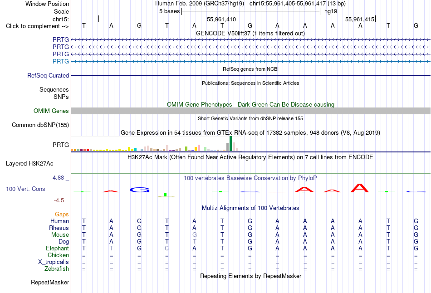Viewport: 431px width, 293px height.
Task: Click the 4.88 PhyloP upper limit value
Action: 58,178
